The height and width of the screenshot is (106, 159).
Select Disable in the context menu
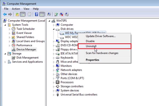[90, 41]
